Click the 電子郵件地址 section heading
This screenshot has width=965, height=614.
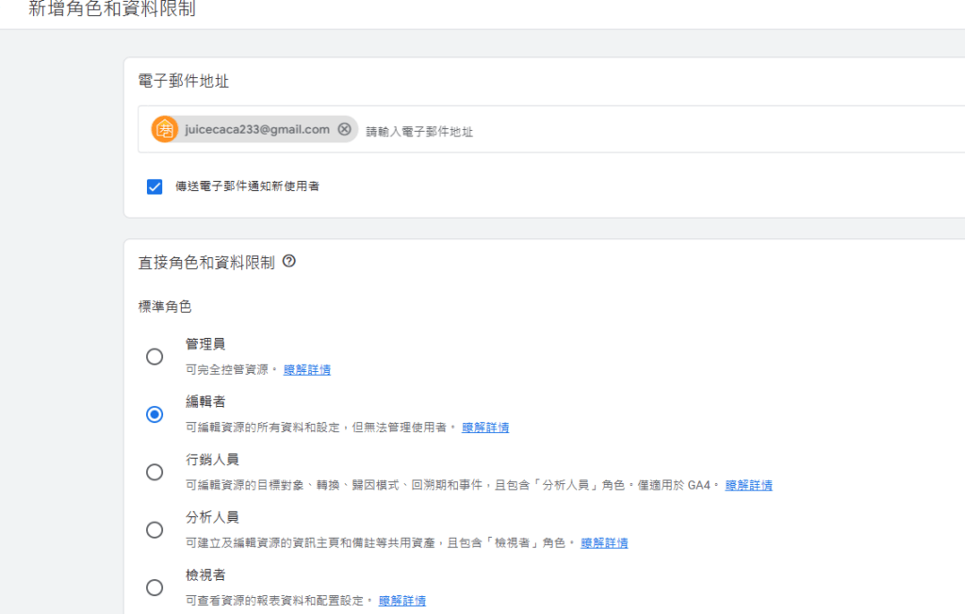184,81
